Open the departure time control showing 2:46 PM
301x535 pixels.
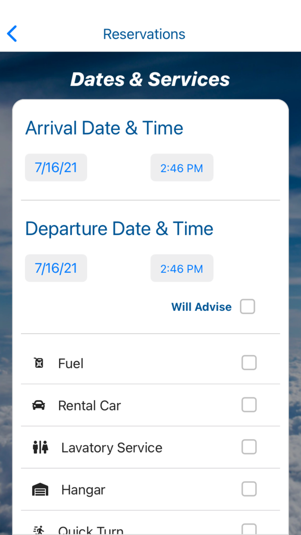181,268
